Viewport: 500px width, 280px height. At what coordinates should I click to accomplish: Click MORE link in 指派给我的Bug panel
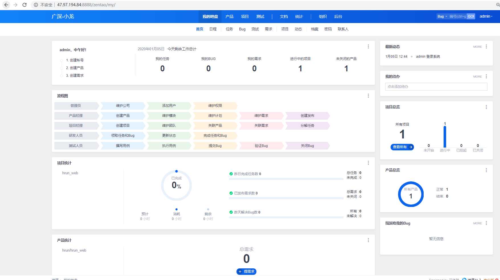click(x=477, y=223)
